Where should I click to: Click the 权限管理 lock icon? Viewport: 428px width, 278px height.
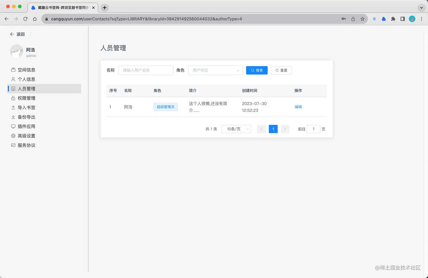pyautogui.click(x=13, y=98)
